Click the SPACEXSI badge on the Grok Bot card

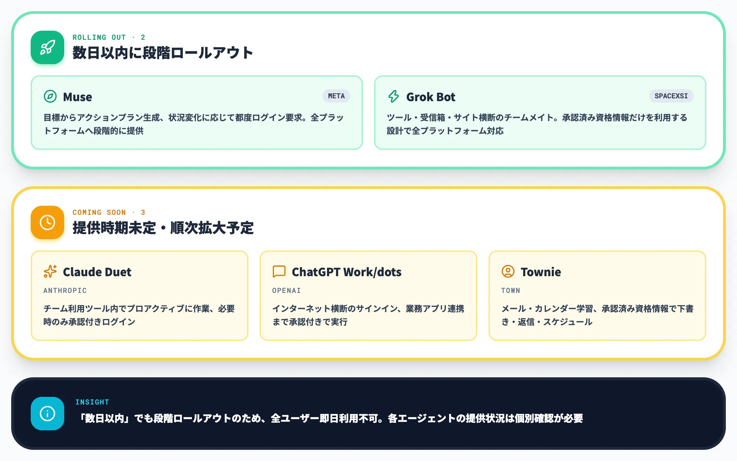coord(671,96)
